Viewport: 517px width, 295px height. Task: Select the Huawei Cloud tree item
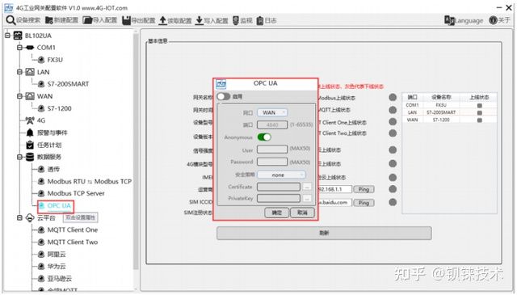click(x=57, y=266)
